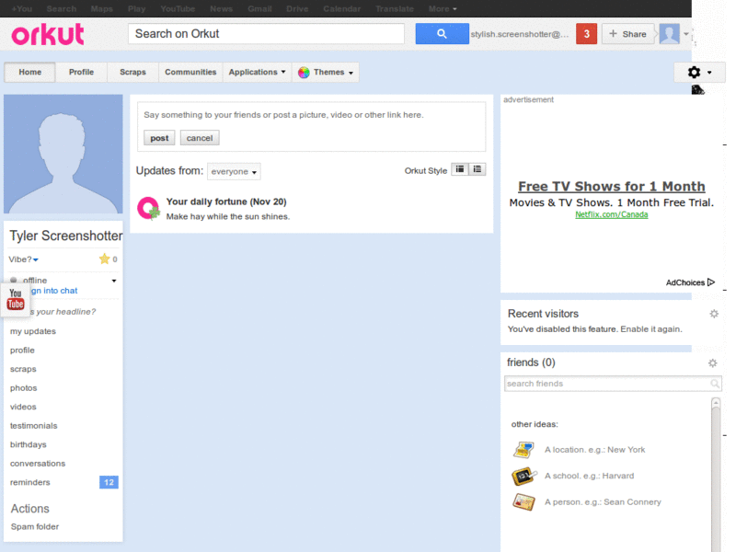This screenshot has width=736, height=552.
Task: Open the Communities tab
Action: coord(190,73)
